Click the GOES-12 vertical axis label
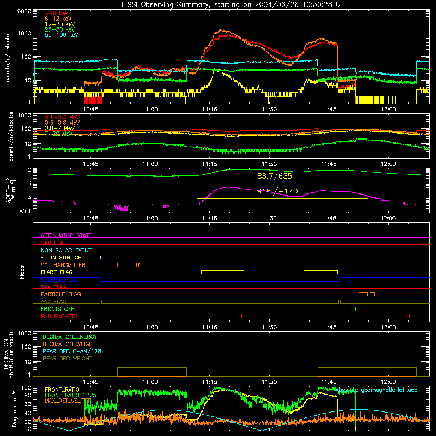 pyautogui.click(x=10, y=190)
